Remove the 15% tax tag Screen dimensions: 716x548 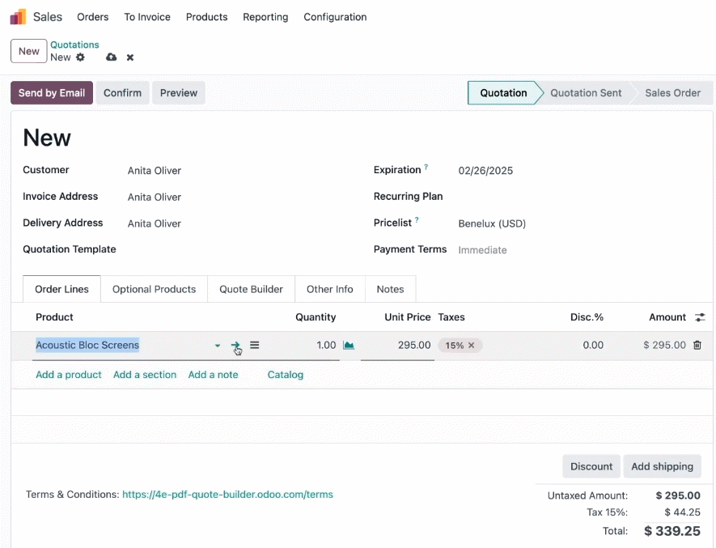click(471, 346)
